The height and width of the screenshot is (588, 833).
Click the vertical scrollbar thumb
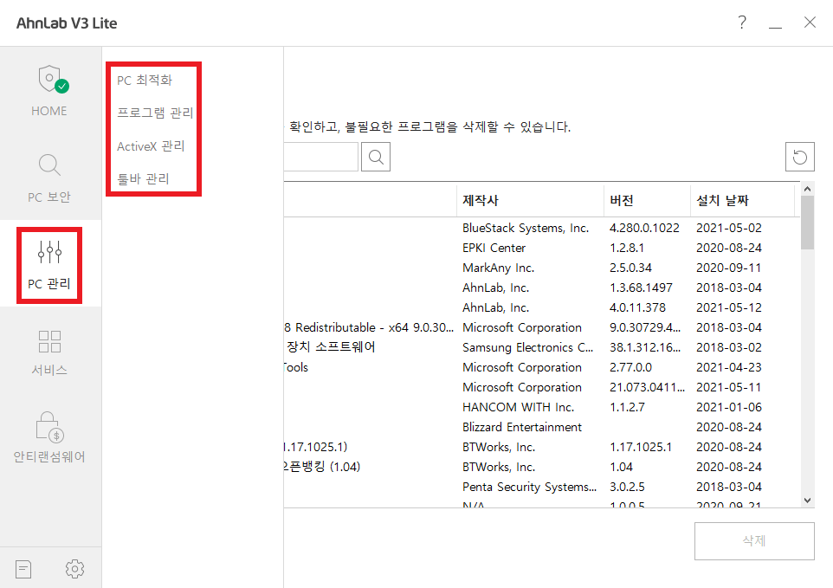808,223
